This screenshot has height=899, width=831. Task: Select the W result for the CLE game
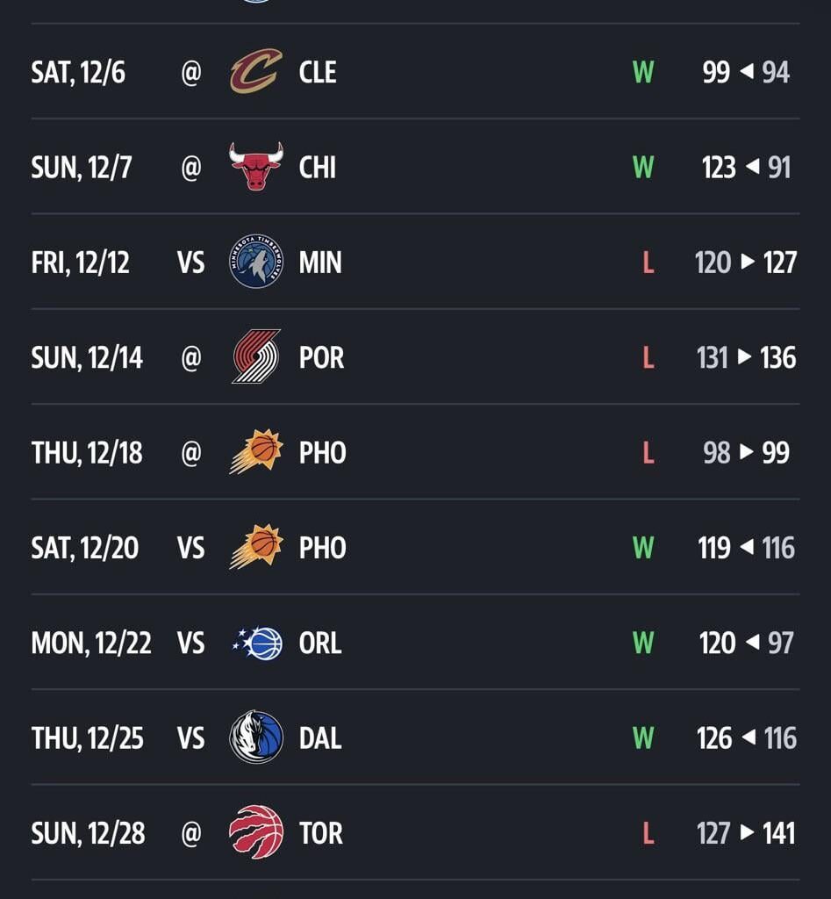644,73
